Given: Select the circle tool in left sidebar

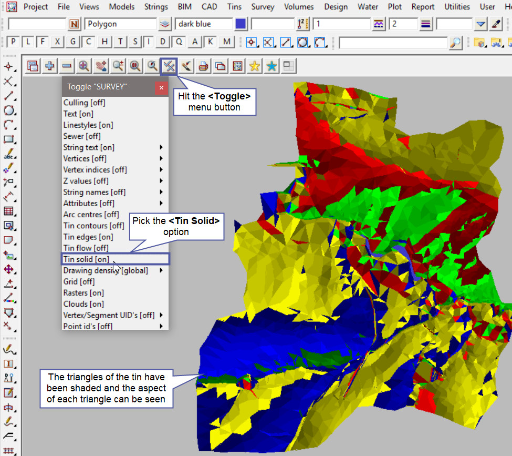Looking at the screenshot, I should click(x=8, y=110).
